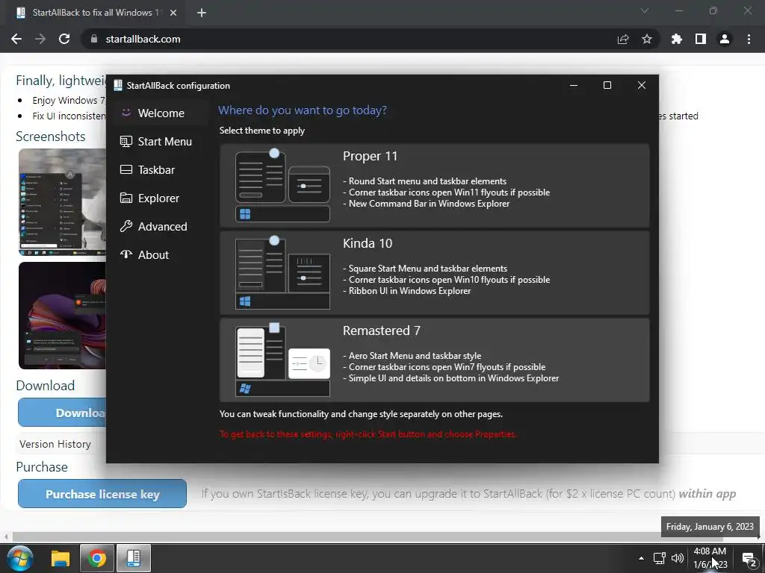Open the Start Menu settings page
The image size is (765, 573).
pyautogui.click(x=158, y=141)
